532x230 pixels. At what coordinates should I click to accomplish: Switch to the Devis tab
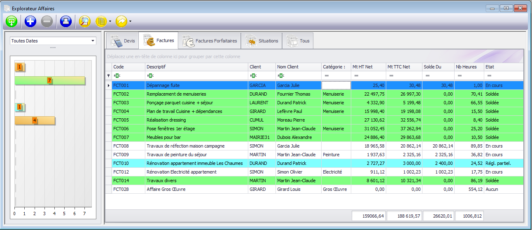pyautogui.click(x=122, y=41)
